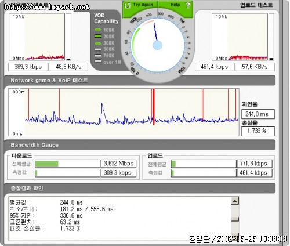Click the question mark help icon
Screen dimensions: 290x246
[187, 5]
